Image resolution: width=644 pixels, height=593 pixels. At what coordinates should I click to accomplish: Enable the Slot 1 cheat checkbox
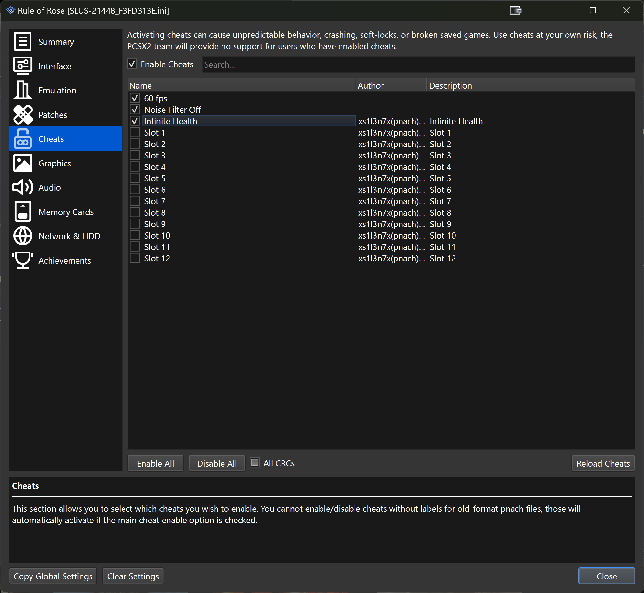click(x=135, y=132)
